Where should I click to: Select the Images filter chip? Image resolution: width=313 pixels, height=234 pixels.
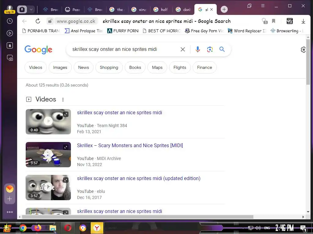pos(60,67)
